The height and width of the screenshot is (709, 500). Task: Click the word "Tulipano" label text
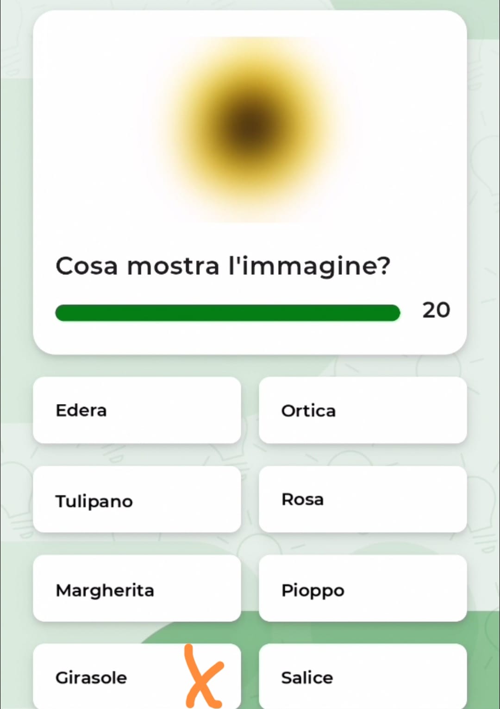coord(94,501)
